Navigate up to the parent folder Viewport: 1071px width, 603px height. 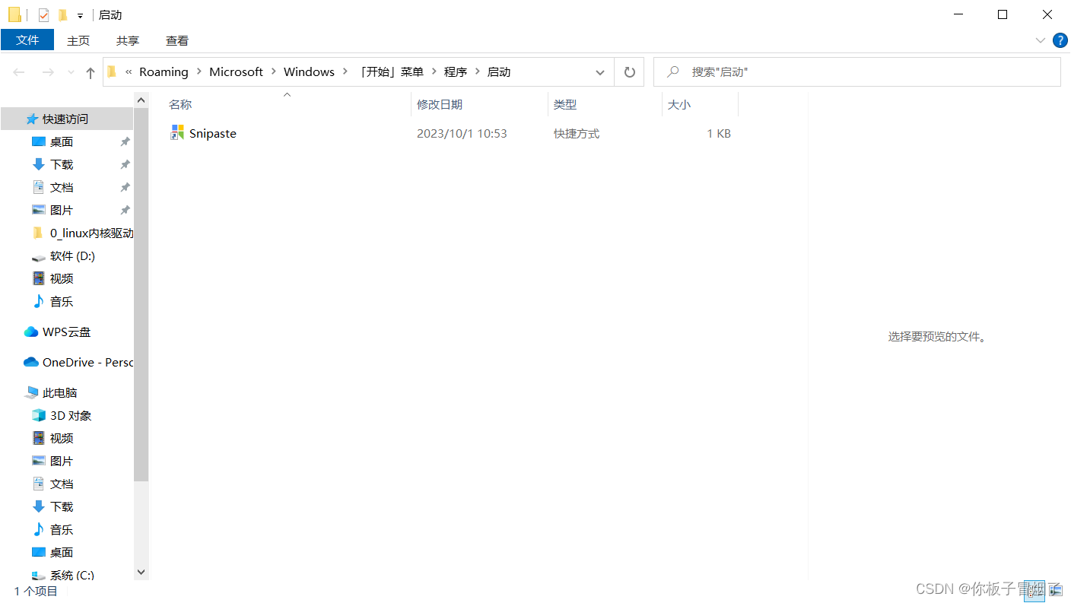pos(90,71)
